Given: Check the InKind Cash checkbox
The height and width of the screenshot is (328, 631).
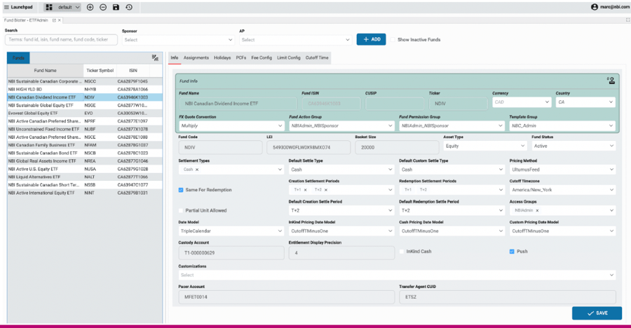Looking at the screenshot, I should [x=402, y=252].
